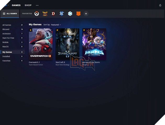This screenshot has width=165, height=125.
Task: Select the Call of Duty Black Ops icon
Action: pos(78,14)
